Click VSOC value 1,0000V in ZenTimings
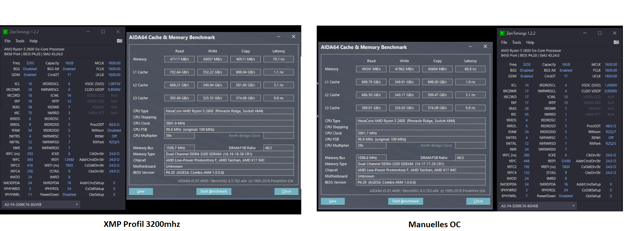 tap(611, 86)
